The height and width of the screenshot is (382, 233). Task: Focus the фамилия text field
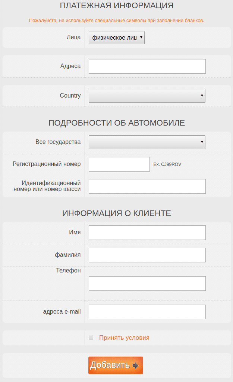pyautogui.click(x=147, y=255)
